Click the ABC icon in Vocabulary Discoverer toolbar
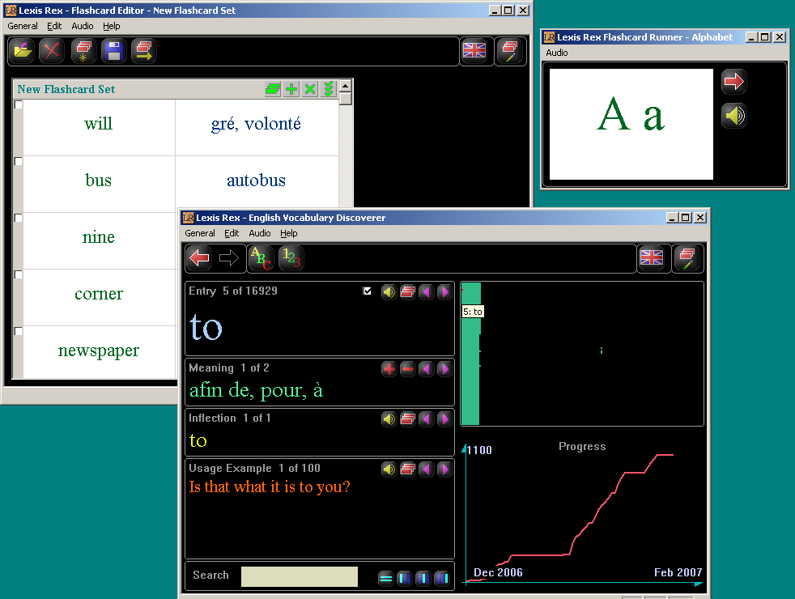The height and width of the screenshot is (599, 795). pyautogui.click(x=261, y=258)
